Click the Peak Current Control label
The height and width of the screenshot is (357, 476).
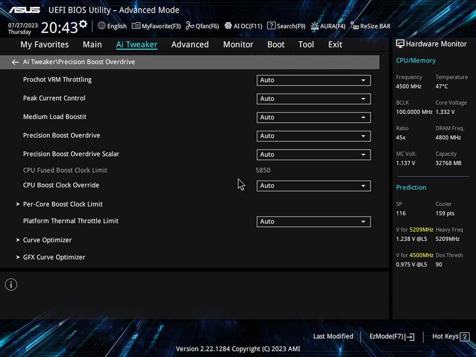54,98
